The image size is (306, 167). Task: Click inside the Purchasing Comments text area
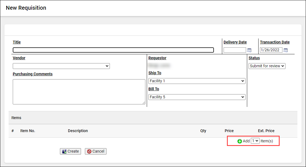tap(79, 92)
